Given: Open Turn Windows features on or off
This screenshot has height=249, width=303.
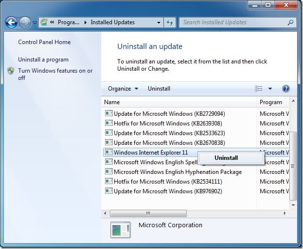Looking at the screenshot, I should [55, 74].
